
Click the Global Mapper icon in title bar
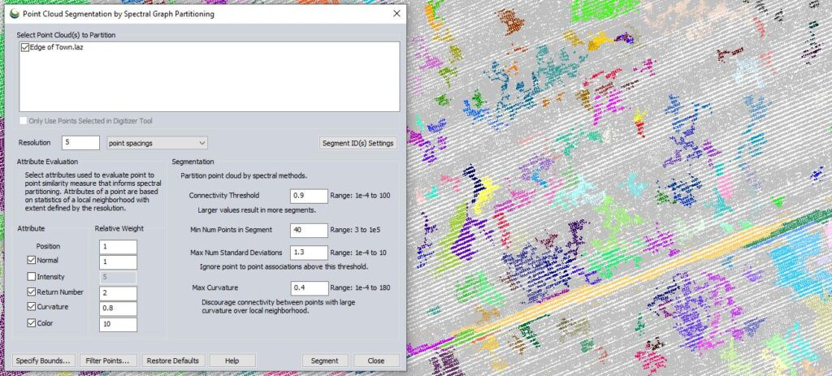pos(15,15)
